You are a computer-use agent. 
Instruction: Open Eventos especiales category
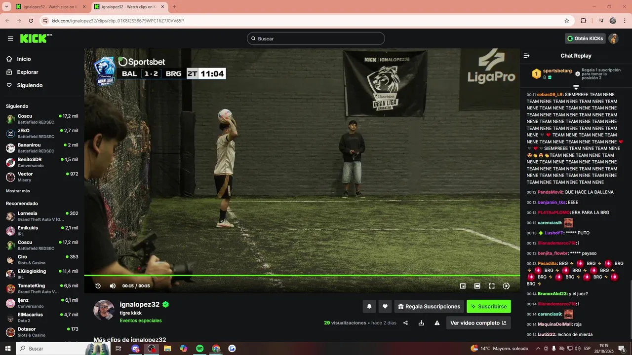point(141,320)
